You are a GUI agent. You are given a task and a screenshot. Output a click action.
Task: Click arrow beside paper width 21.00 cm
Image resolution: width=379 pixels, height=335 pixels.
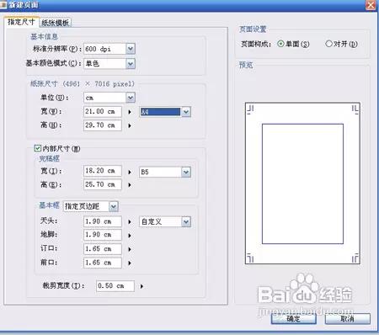tap(130, 112)
